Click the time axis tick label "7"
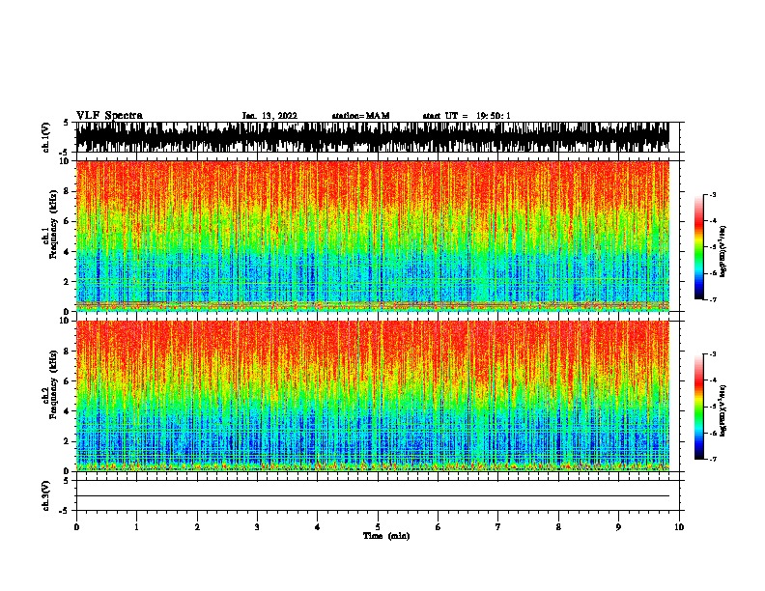This screenshot has width=765, height=591. pyautogui.click(x=498, y=527)
